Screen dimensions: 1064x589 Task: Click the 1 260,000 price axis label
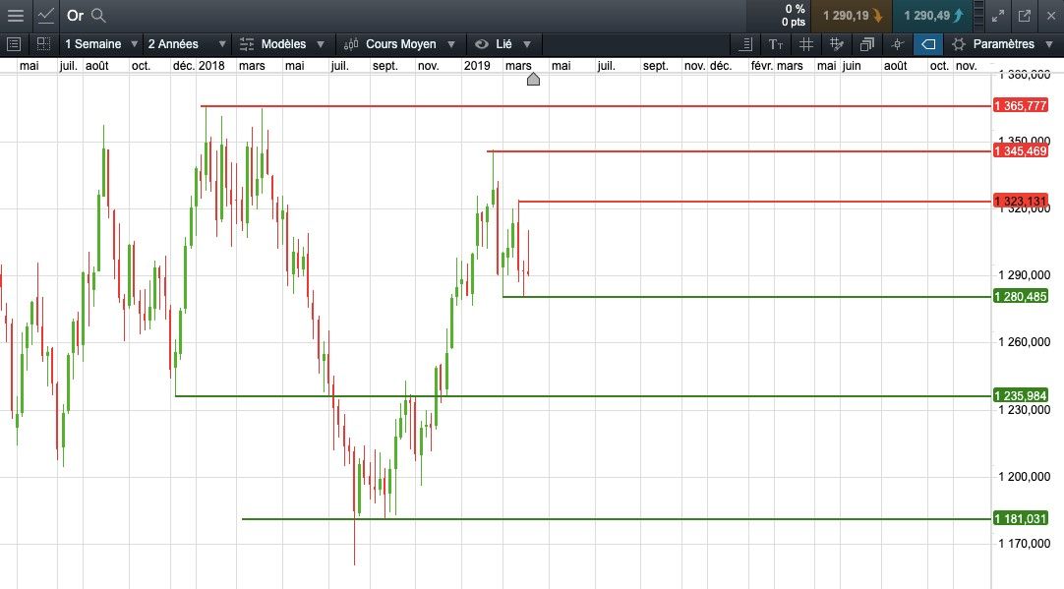pyautogui.click(x=1025, y=342)
